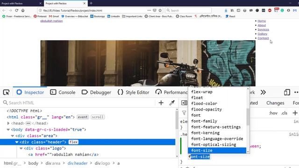Add a new CSS rule
The height and width of the screenshot is (168, 299).
(295, 113)
